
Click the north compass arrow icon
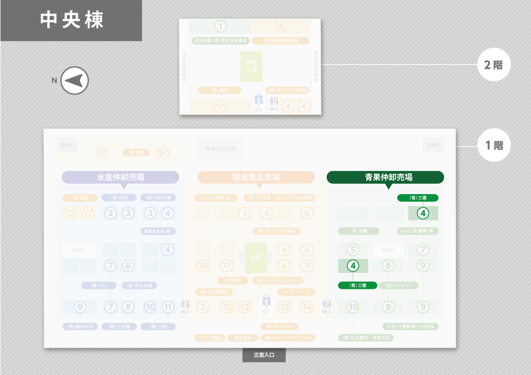[74, 80]
